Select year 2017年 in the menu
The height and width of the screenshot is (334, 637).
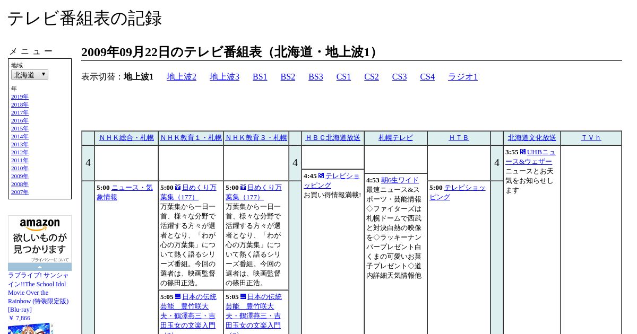pyautogui.click(x=20, y=113)
